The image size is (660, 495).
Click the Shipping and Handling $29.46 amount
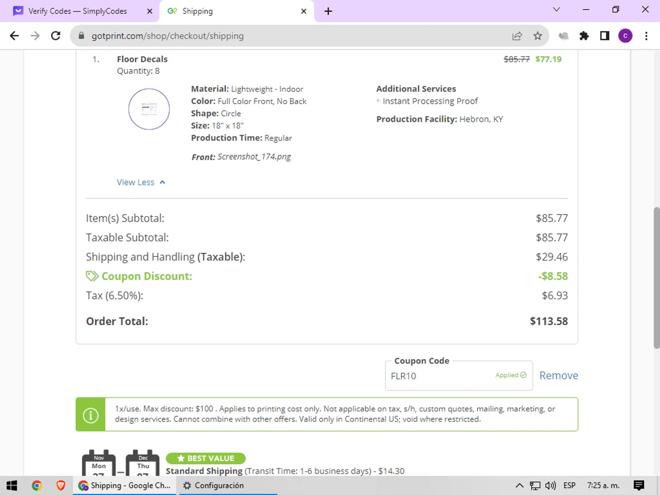[x=552, y=257]
